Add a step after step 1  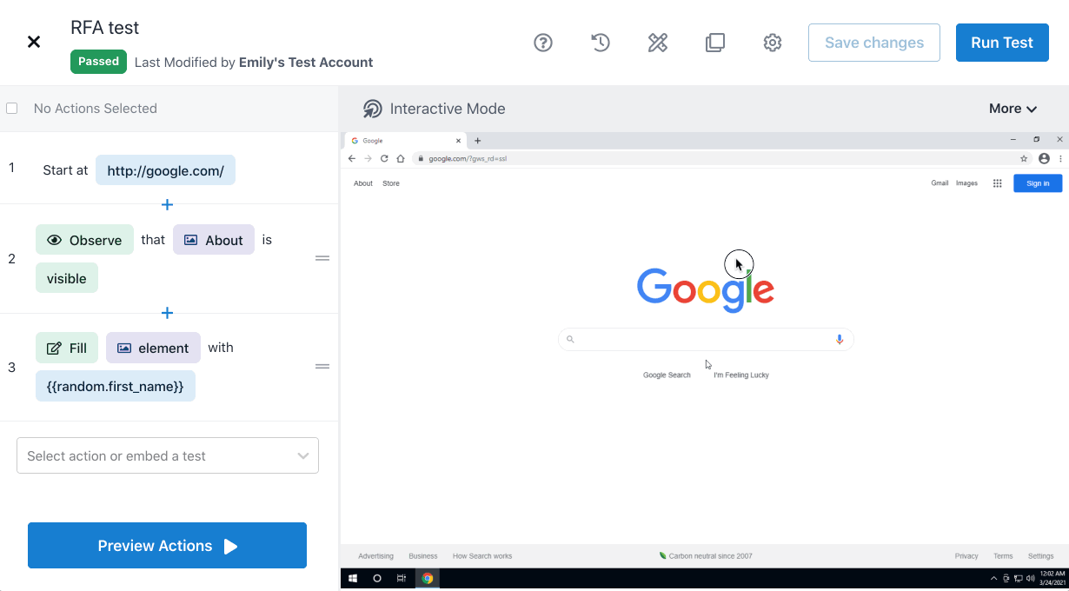click(168, 205)
